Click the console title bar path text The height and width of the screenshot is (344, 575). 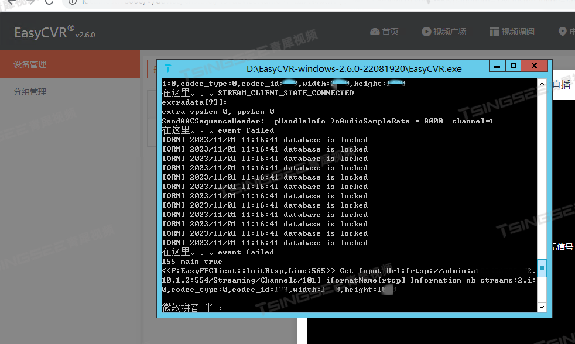click(x=354, y=69)
